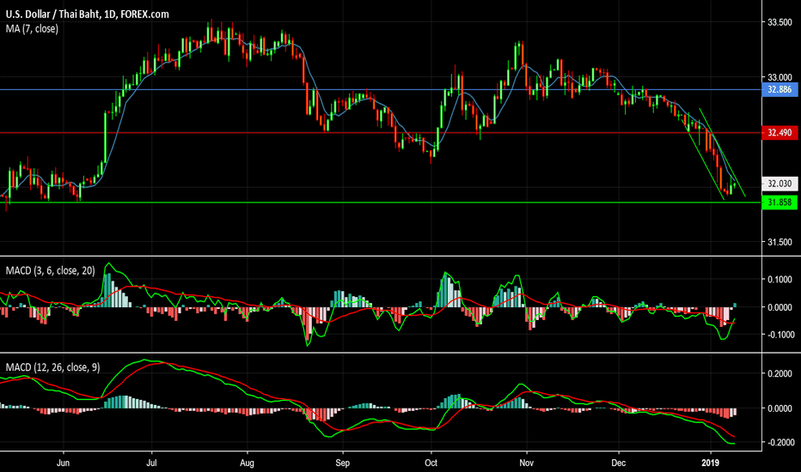Click the Aug label on time axis

[x=247, y=463]
